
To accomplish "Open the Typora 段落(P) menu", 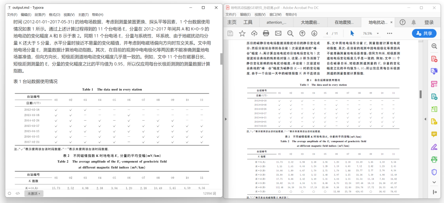I will click(40, 15).
